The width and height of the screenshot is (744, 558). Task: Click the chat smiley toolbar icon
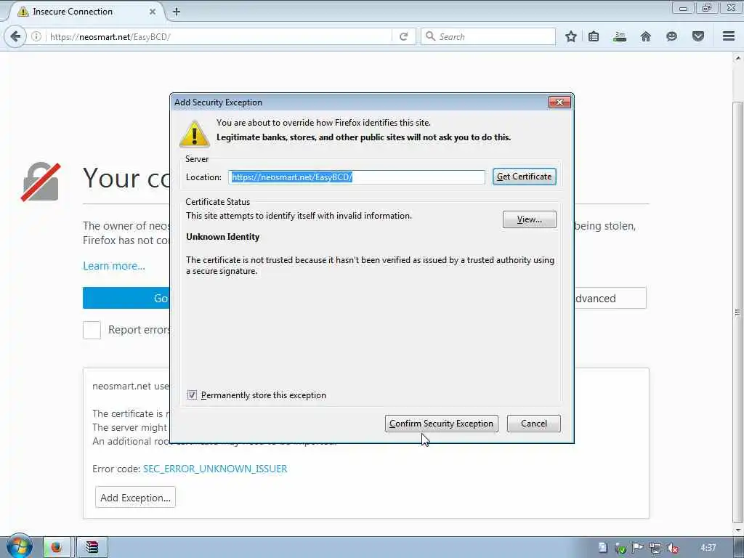coord(671,36)
